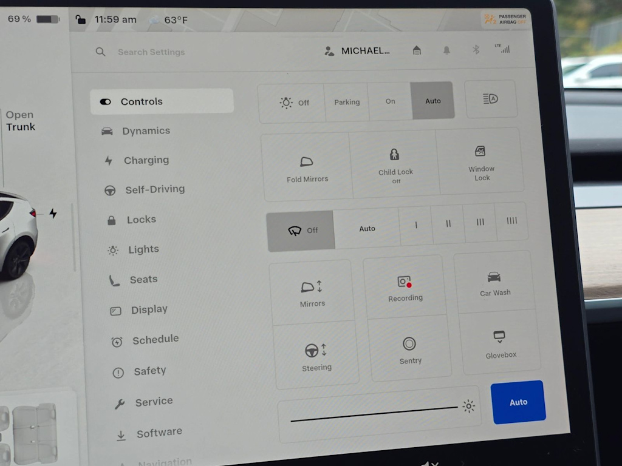The height and width of the screenshot is (466, 622).
Task: Select wiper speed II
Action: click(x=448, y=223)
